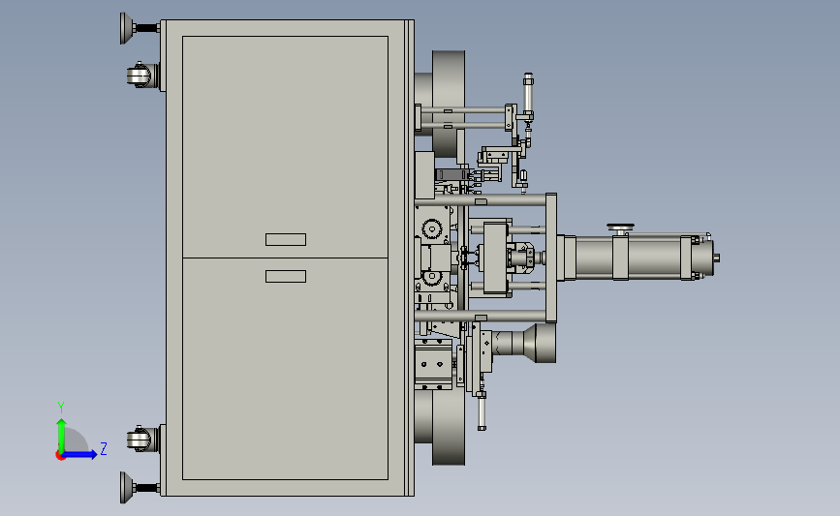The width and height of the screenshot is (840, 516).
Task: Select the lower gear wheel
Action: [x=432, y=278]
